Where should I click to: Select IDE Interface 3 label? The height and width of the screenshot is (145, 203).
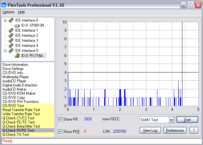[x=27, y=41]
